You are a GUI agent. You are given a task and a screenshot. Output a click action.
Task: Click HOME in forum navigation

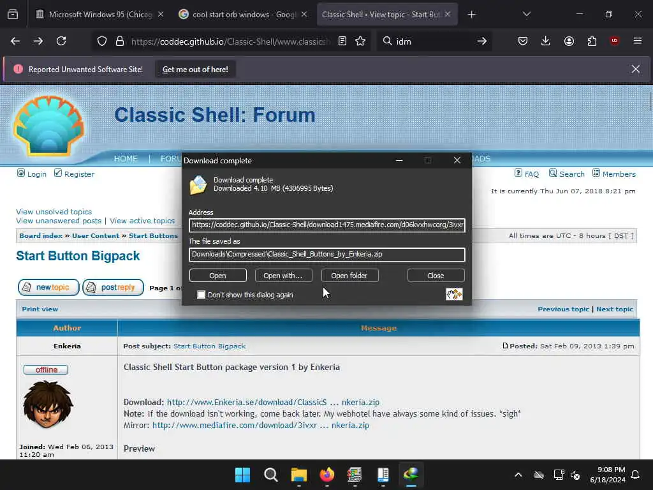pos(126,159)
